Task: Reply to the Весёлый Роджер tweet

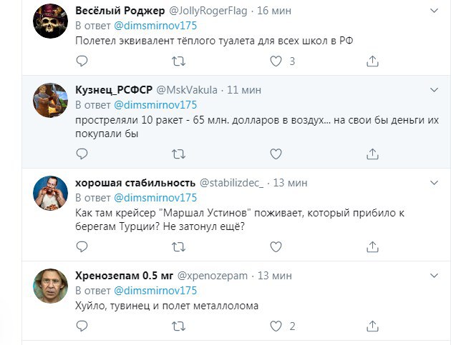Action: [x=82, y=61]
